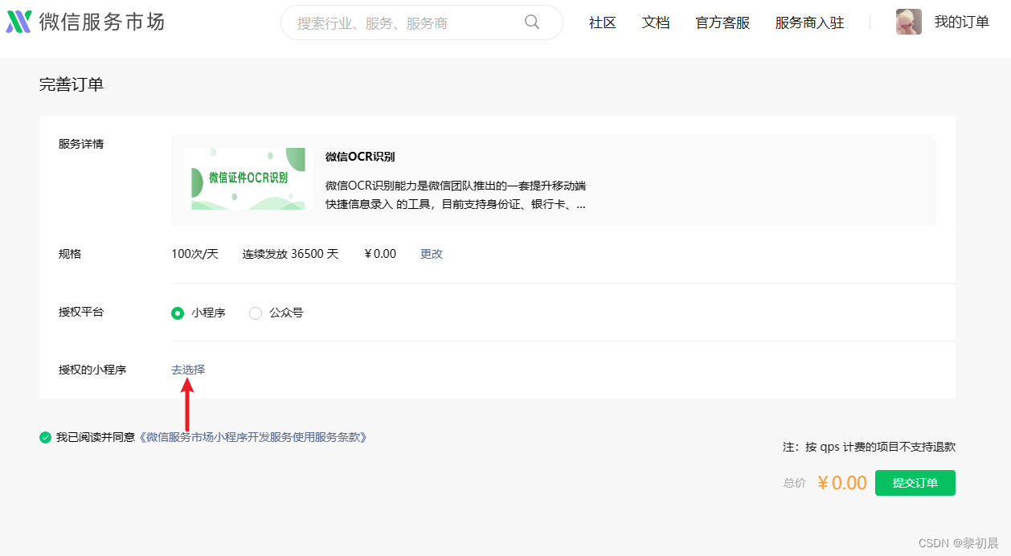Click the 授权平台 label
This screenshot has width=1011, height=556.
[x=81, y=312]
